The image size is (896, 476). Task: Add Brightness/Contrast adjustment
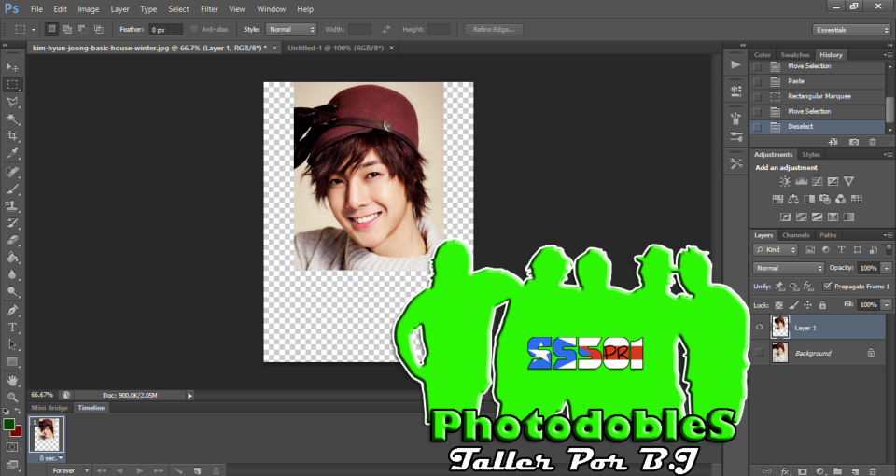[x=785, y=182]
